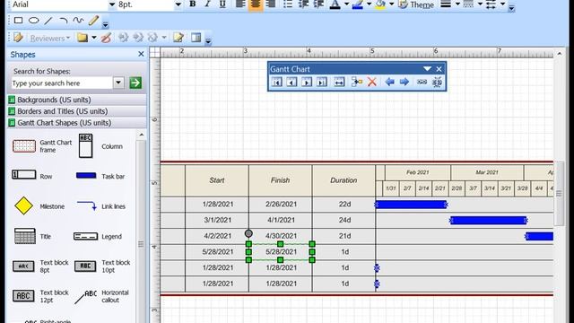Click the Theme button
This screenshot has height=323, width=574.
416,4
